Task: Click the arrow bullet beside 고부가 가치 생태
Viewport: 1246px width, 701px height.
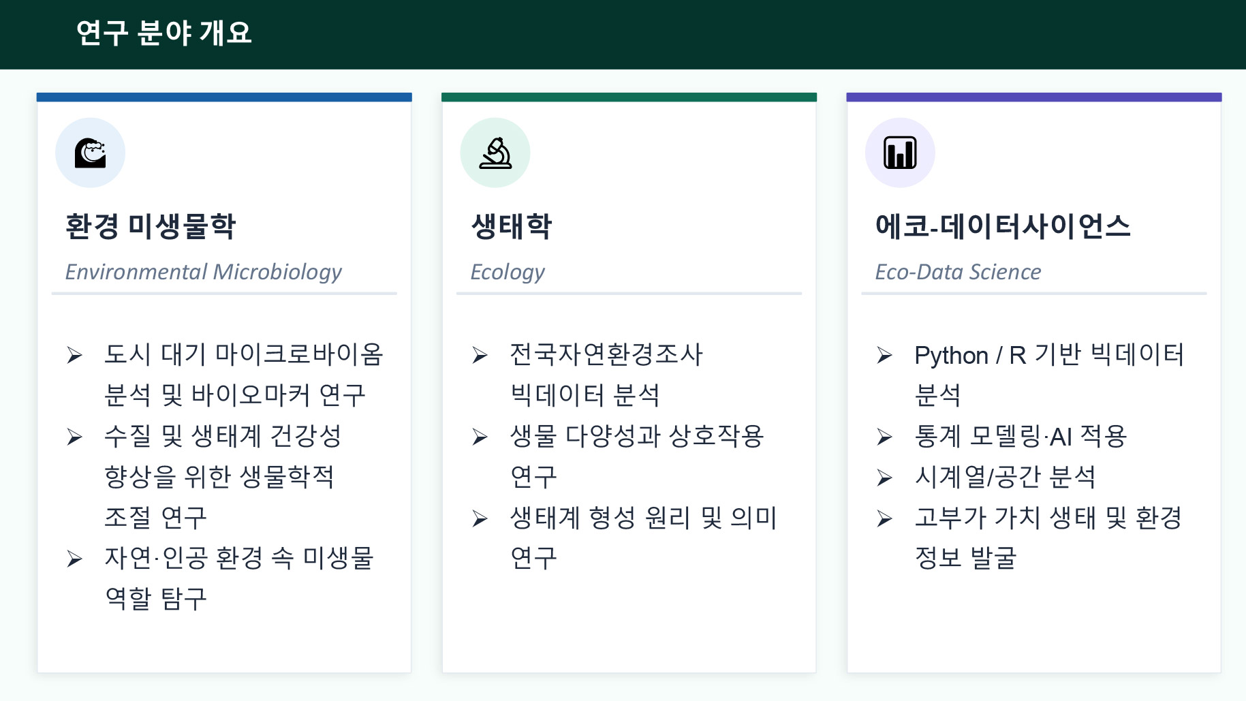Action: click(x=884, y=519)
